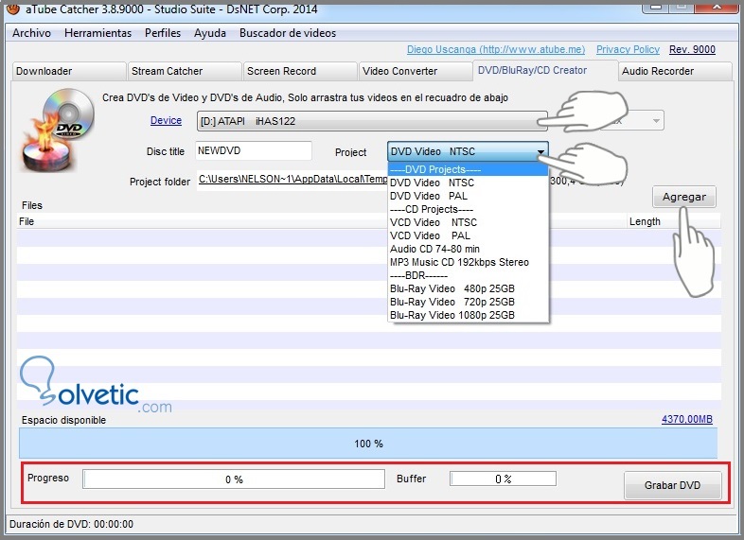Click the aTube Catcher title bar icon
Screen dimensions: 744x540
click(13, 9)
